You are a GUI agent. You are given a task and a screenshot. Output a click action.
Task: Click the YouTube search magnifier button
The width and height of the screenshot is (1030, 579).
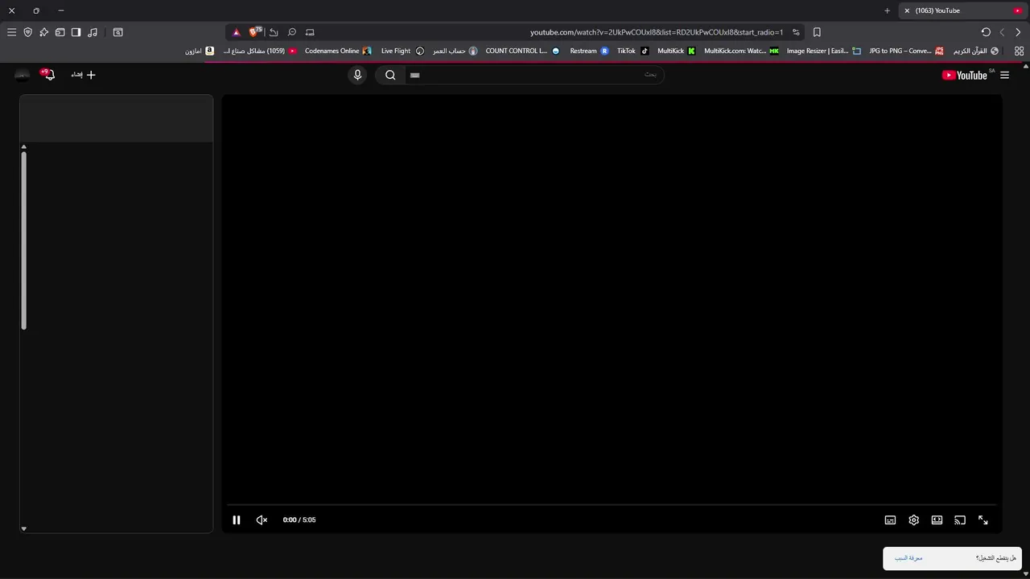(x=390, y=75)
